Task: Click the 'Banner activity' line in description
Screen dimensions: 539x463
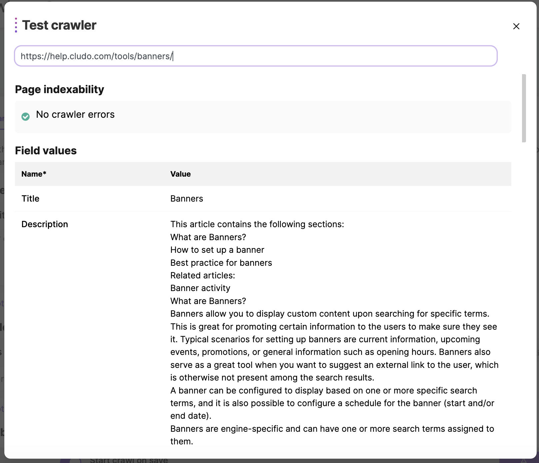Action: click(x=200, y=288)
